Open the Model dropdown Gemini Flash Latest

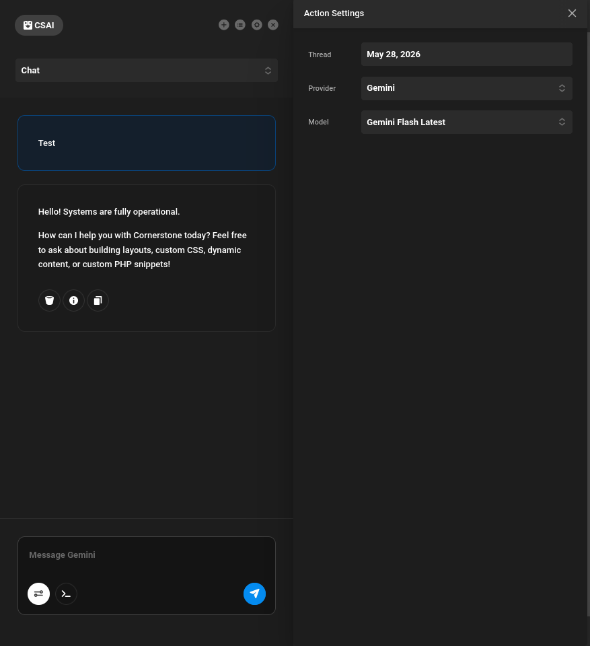pyautogui.click(x=466, y=122)
